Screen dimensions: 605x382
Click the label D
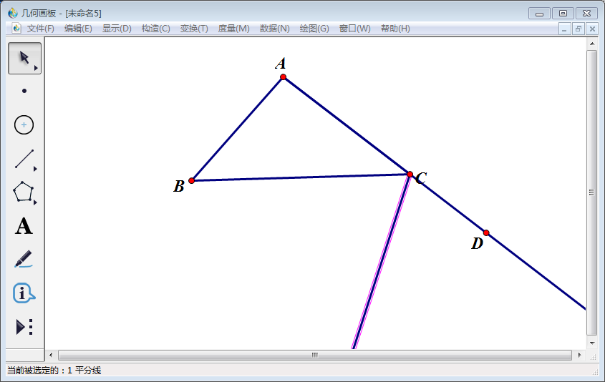[x=478, y=244]
